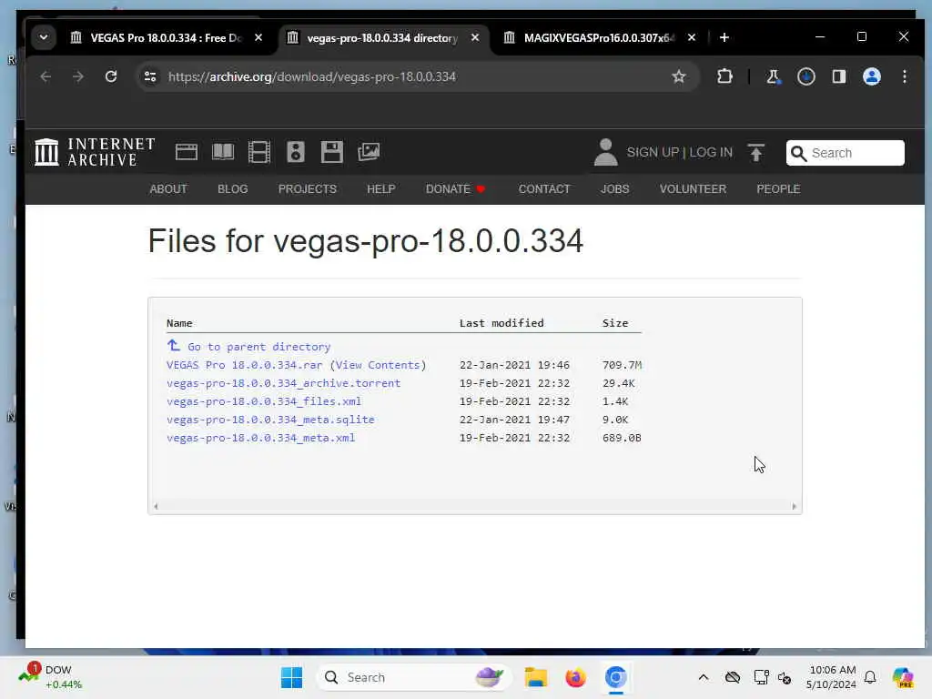
Task: Open the Downloads icon in the toolbar
Action: coord(806,76)
